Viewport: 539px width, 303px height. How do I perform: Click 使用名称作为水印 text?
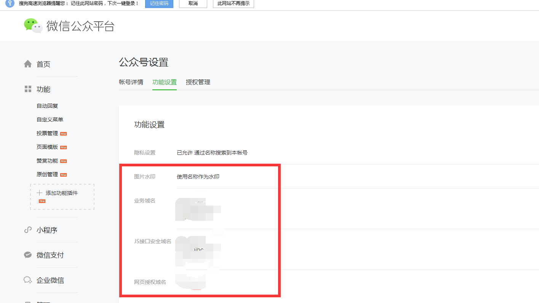coord(198,177)
